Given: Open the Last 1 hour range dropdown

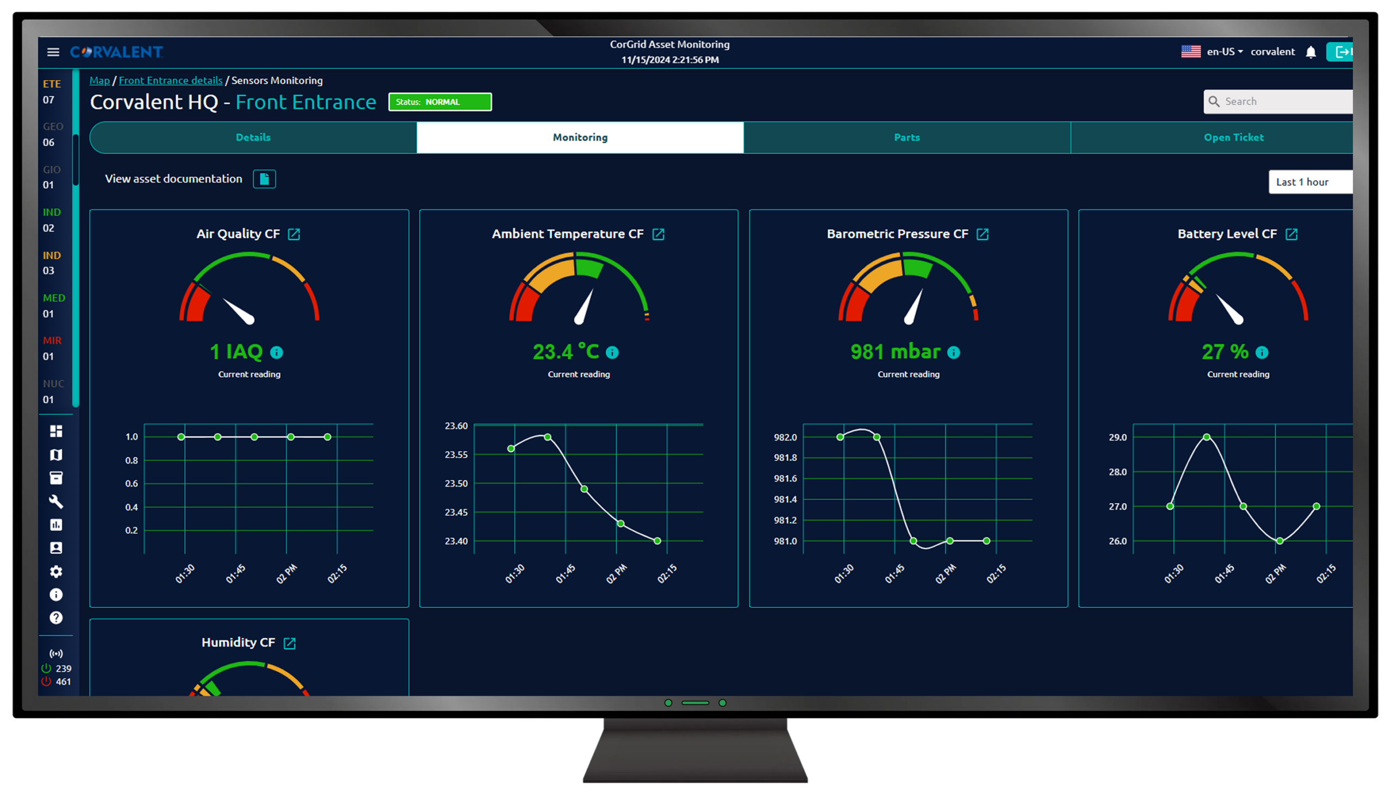Looking at the screenshot, I should pyautogui.click(x=1310, y=182).
